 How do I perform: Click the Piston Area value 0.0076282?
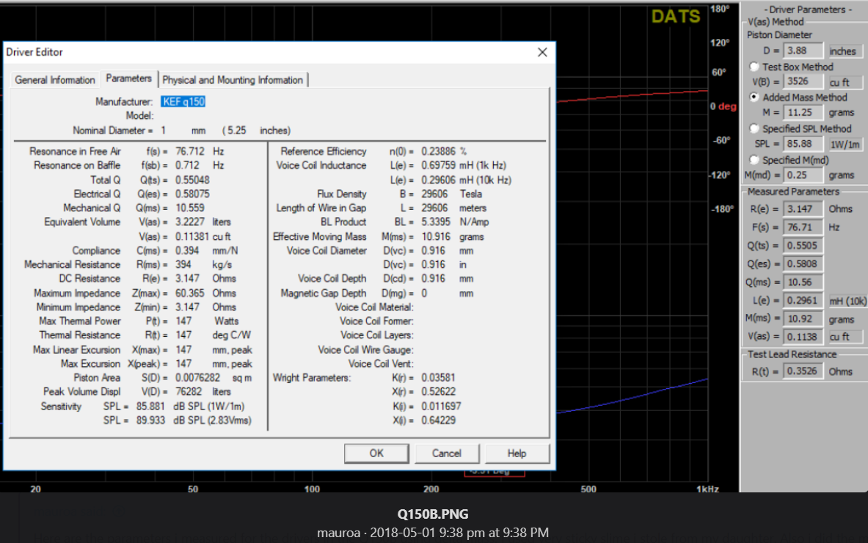[197, 377]
